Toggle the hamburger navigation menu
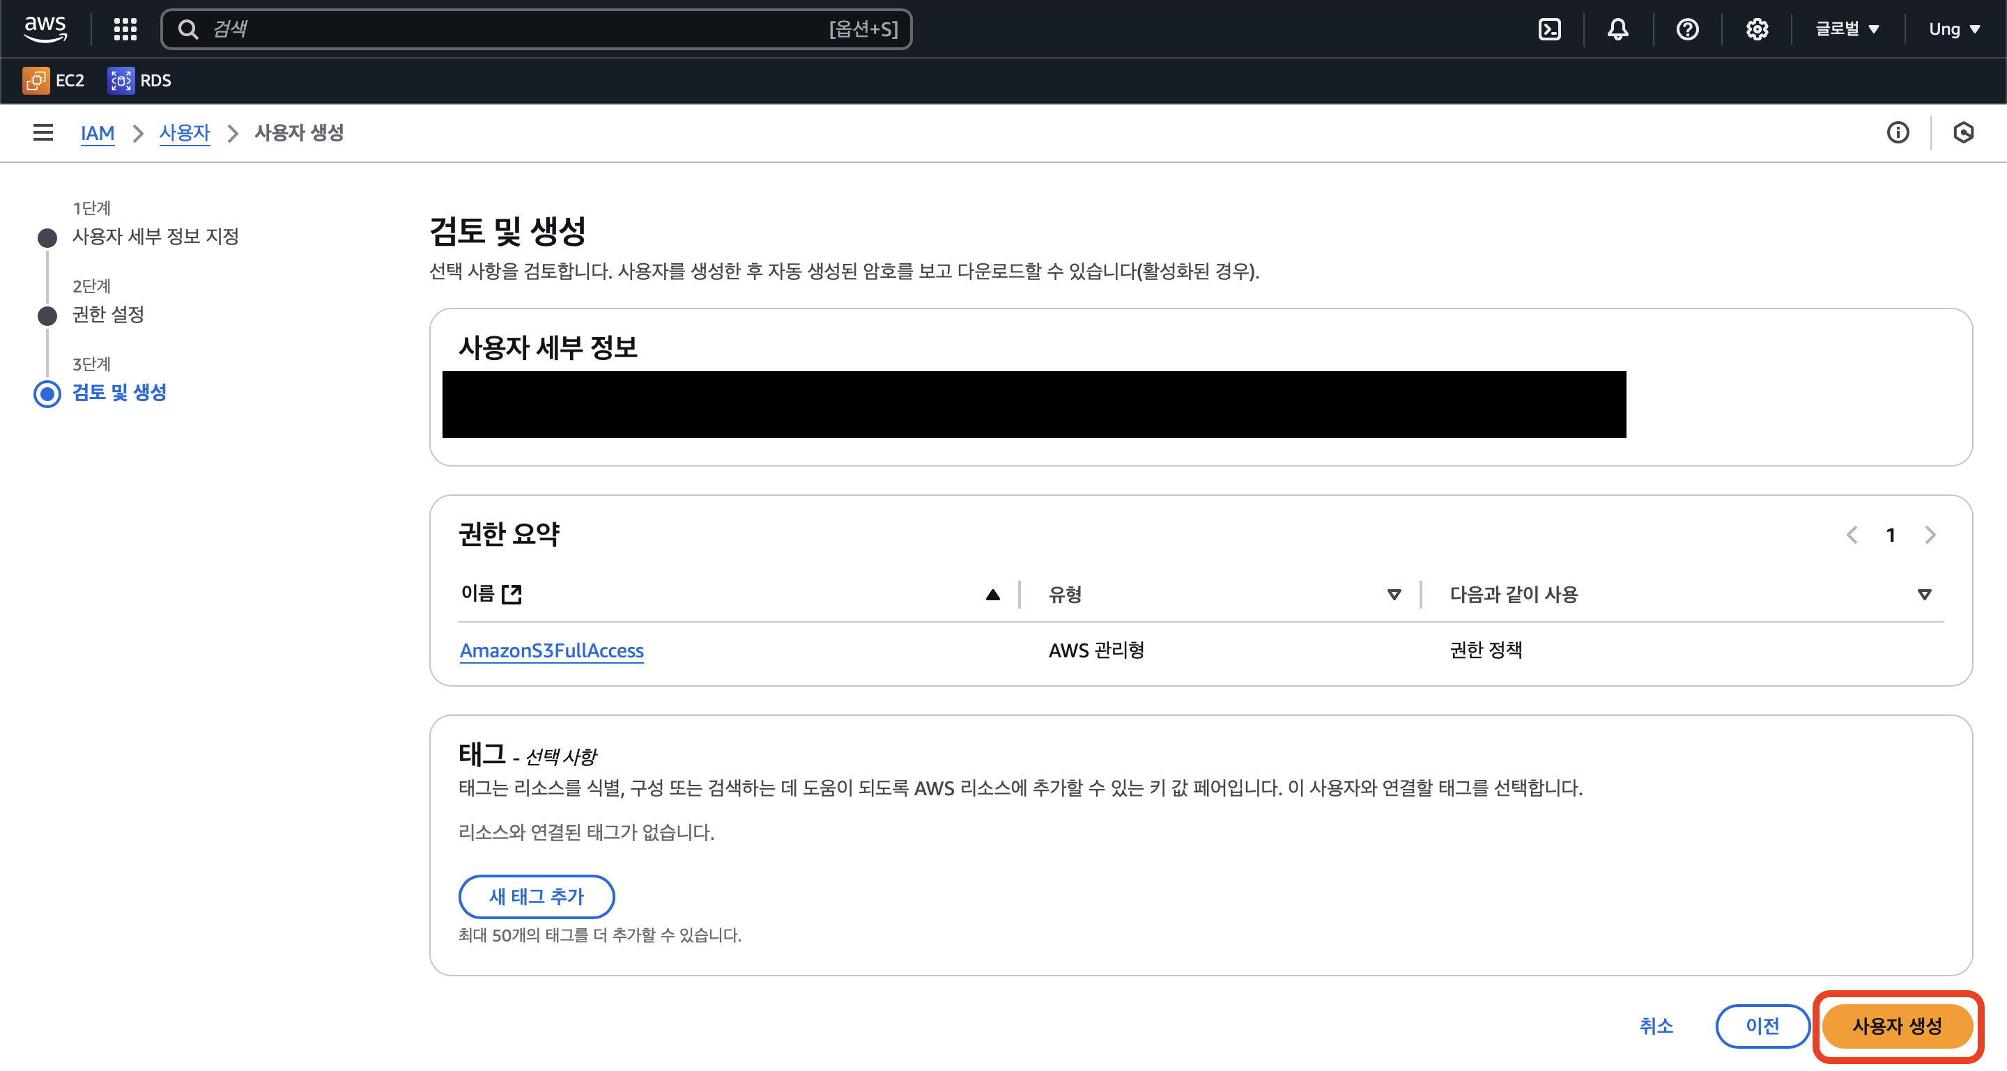The height and width of the screenshot is (1071, 2007). [x=43, y=132]
